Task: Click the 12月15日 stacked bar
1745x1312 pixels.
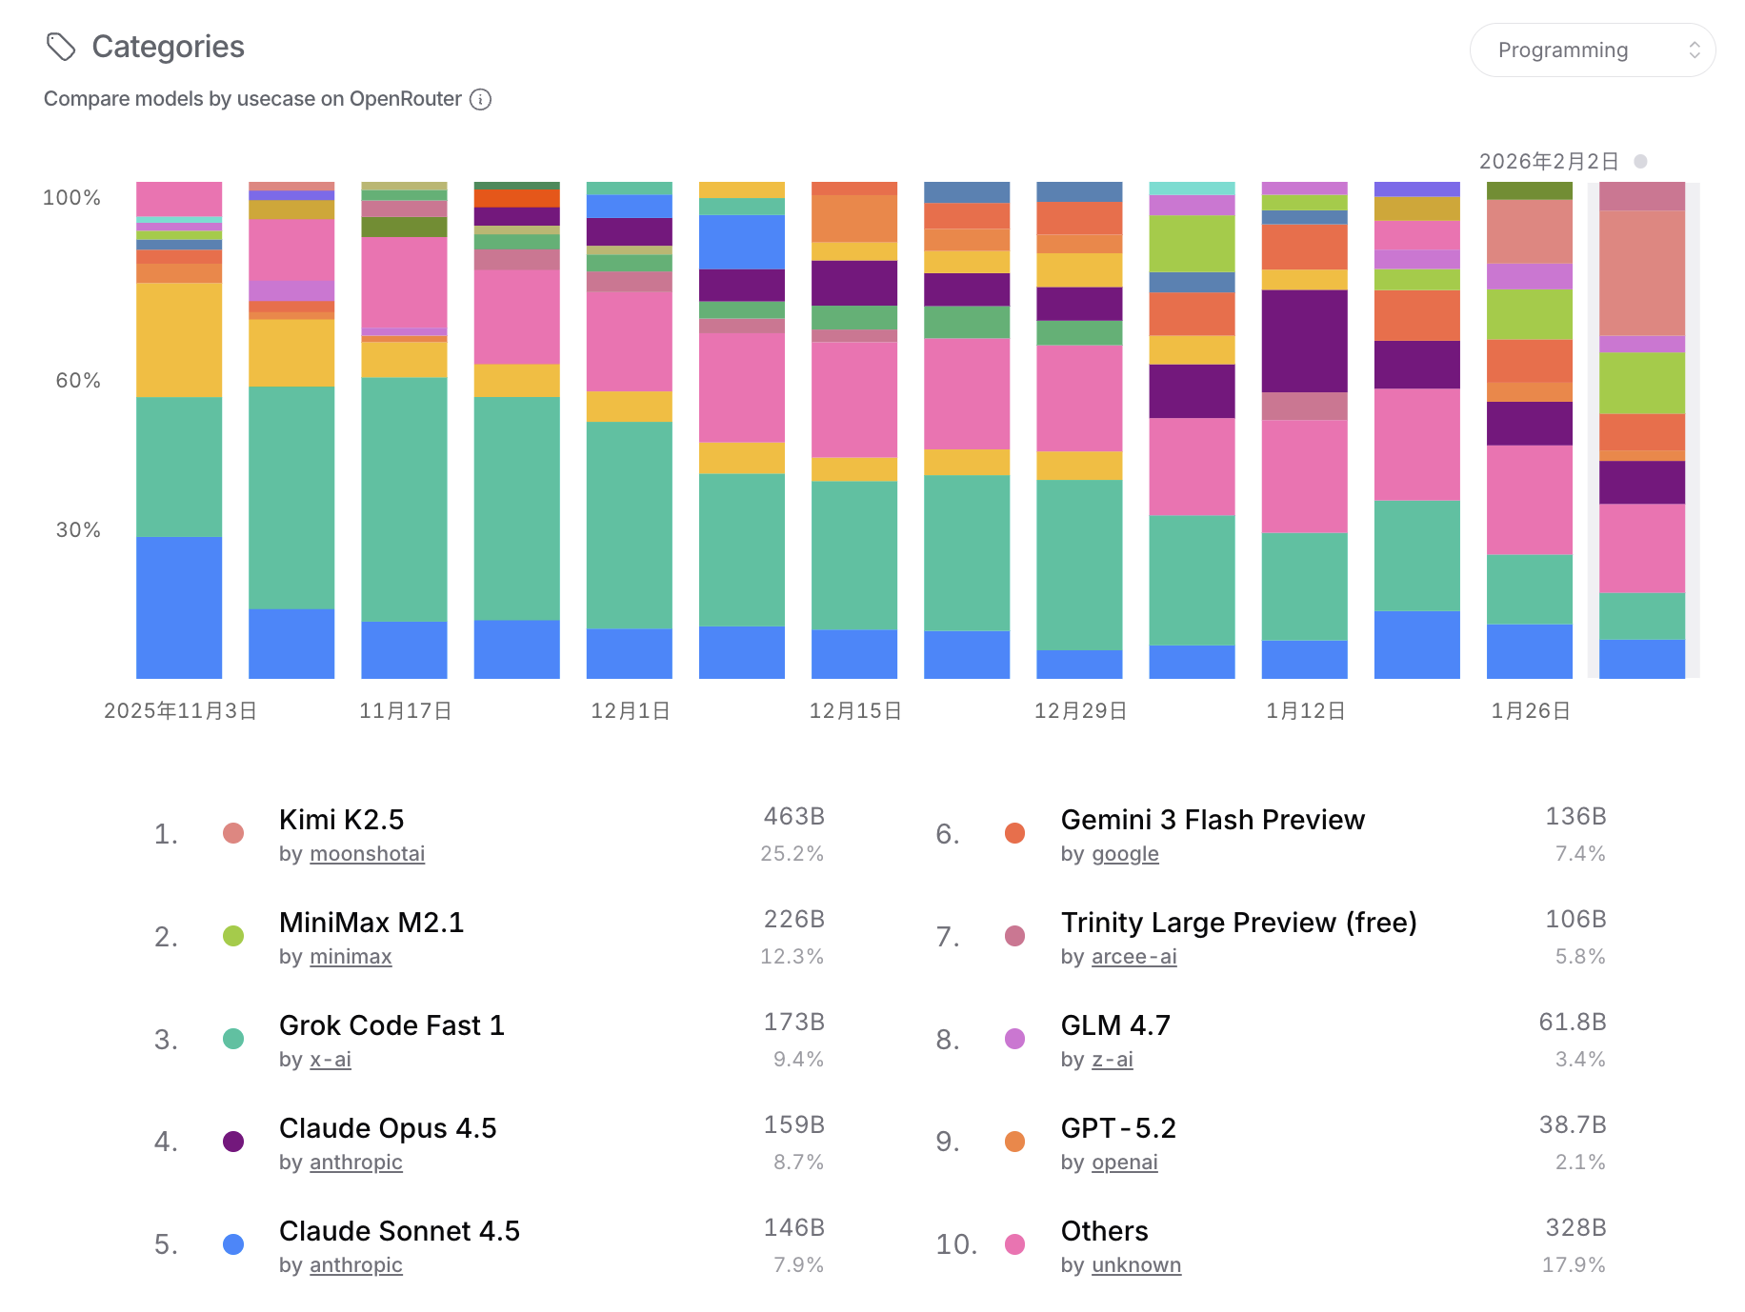Action: pos(854,430)
